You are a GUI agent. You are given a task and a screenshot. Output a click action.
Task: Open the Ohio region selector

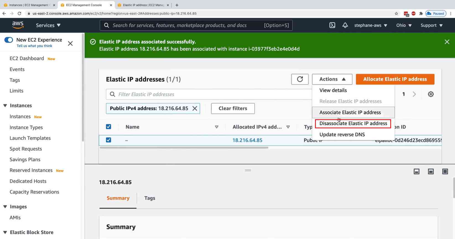[x=404, y=25]
